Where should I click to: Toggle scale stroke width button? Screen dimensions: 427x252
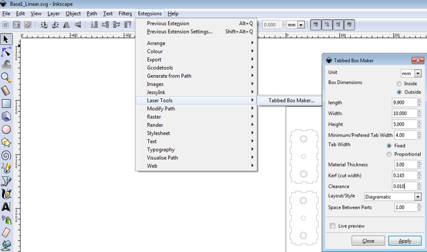[x=315, y=25]
